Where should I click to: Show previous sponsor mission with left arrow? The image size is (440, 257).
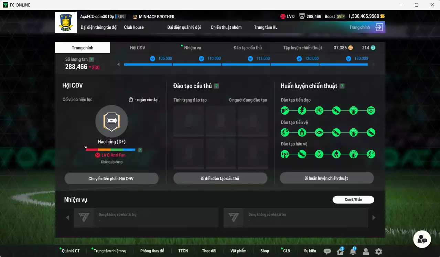click(67, 218)
